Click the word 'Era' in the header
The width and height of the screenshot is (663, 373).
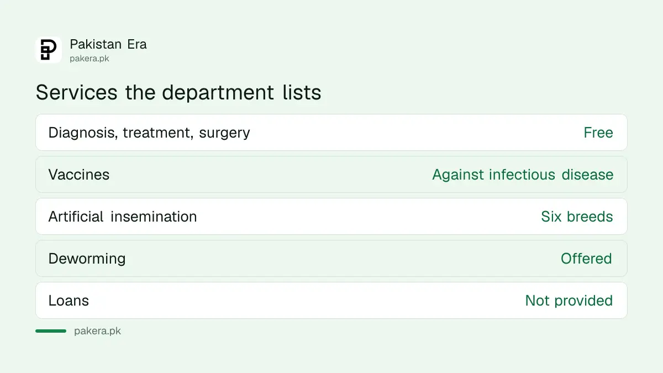(137, 44)
